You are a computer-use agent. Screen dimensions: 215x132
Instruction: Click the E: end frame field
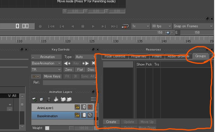(x=197, y=32)
